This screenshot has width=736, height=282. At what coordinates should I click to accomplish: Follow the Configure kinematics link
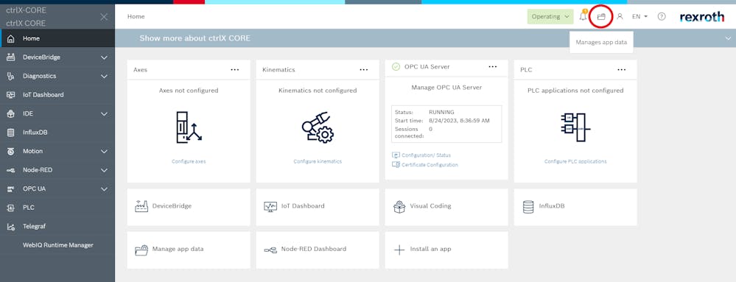pyautogui.click(x=318, y=161)
